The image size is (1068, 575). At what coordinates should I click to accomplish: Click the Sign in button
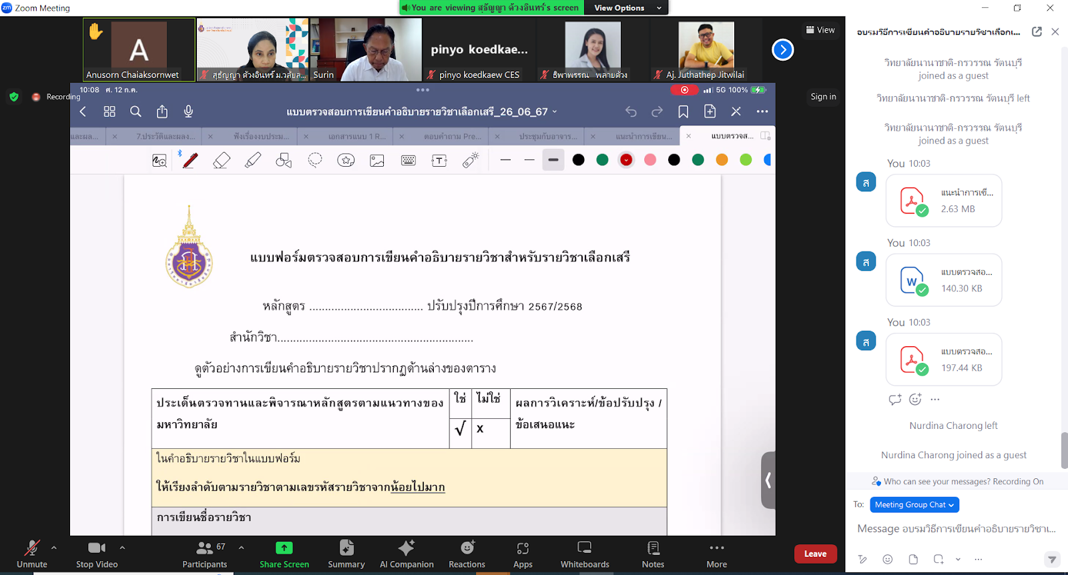823,97
